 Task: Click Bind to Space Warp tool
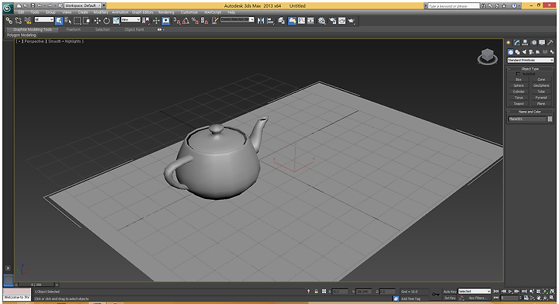click(28, 21)
